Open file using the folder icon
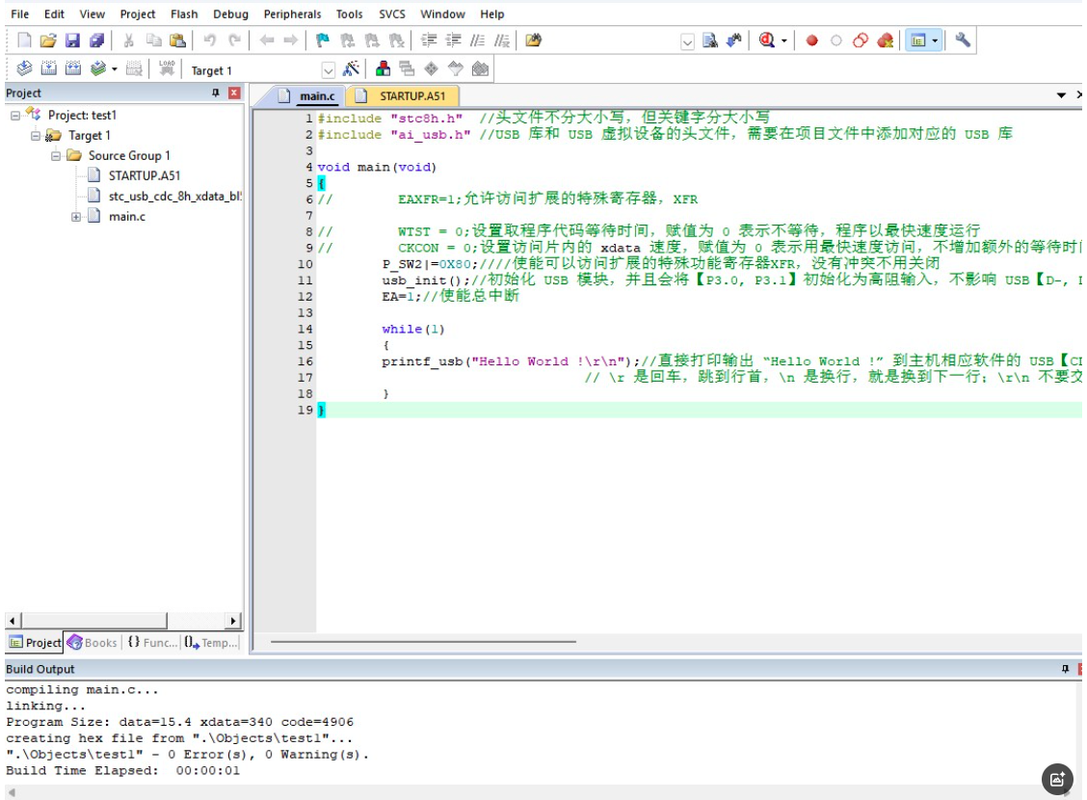Image resolution: width=1087 pixels, height=800 pixels. tap(48, 40)
